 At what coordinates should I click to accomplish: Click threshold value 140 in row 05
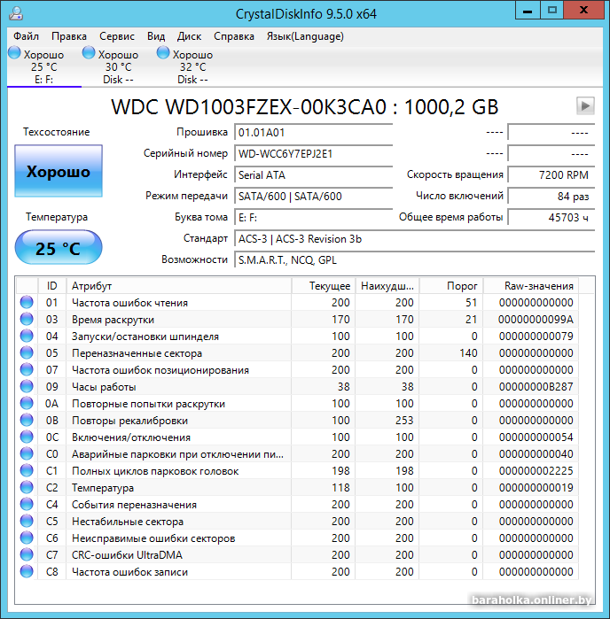(468, 353)
